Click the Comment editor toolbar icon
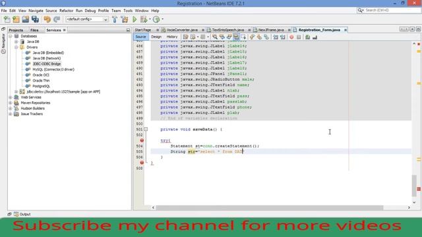 (x=308, y=37)
